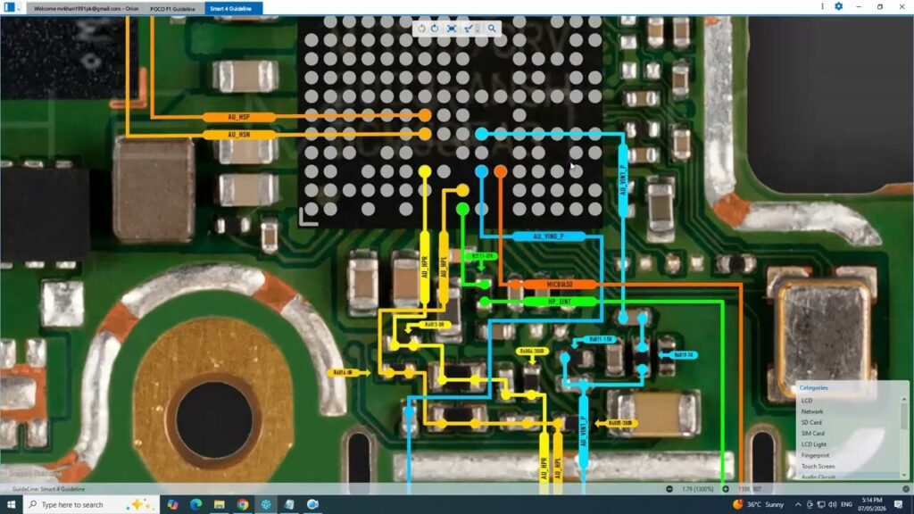Click the AU_HSN signal label

coord(239,135)
